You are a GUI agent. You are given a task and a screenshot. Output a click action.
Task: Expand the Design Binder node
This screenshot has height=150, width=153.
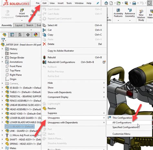coord(2,57)
